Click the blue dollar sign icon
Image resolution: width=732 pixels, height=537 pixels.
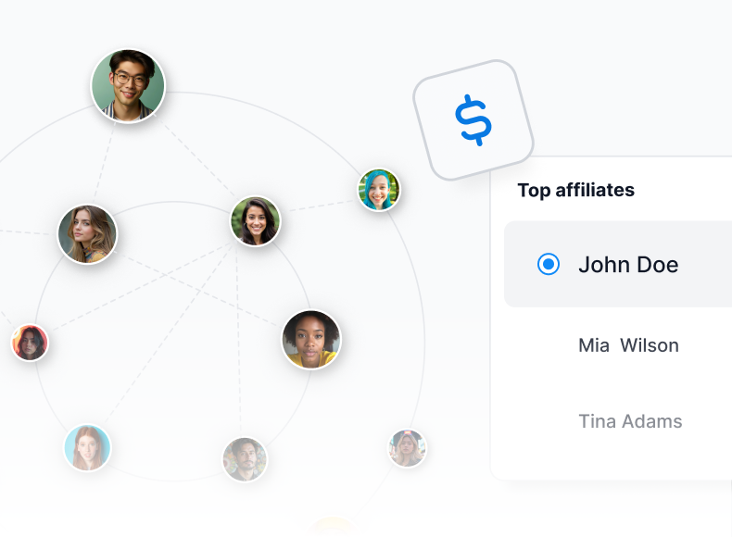(x=473, y=120)
